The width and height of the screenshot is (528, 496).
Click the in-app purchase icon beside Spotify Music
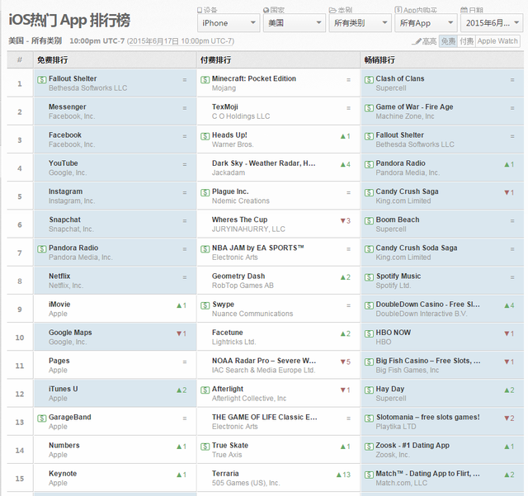pos(369,276)
